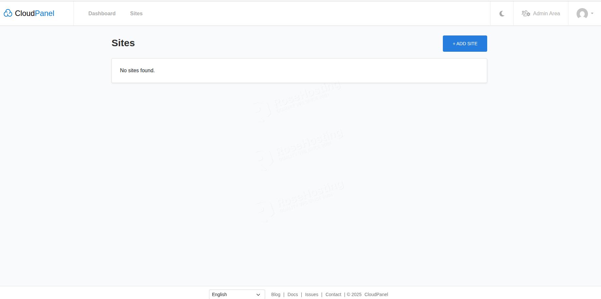This screenshot has width=601, height=299.
Task: Go to the Sites navigation item
Action: point(136,13)
